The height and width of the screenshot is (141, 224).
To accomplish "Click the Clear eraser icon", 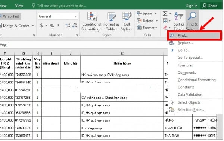I will pos(165,27).
